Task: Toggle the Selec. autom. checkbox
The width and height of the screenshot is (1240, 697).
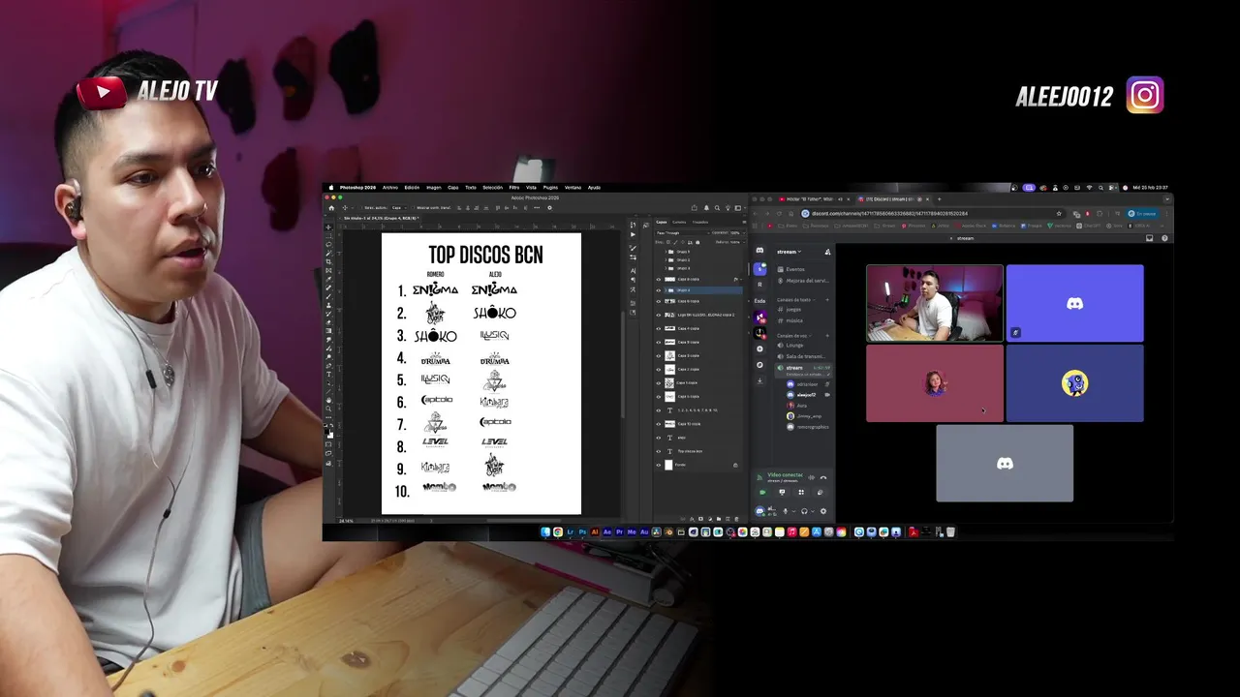Action: (361, 207)
